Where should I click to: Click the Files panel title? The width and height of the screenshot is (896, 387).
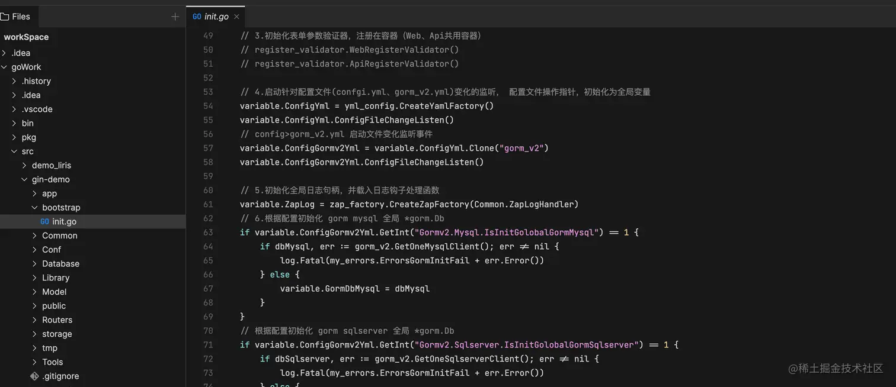point(21,17)
